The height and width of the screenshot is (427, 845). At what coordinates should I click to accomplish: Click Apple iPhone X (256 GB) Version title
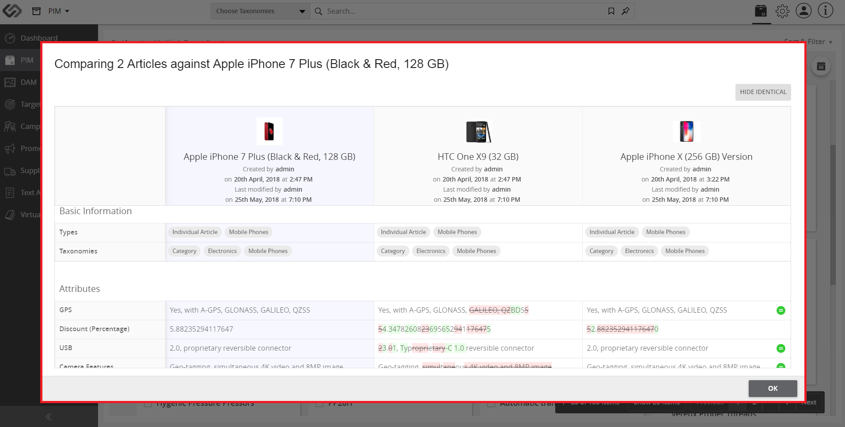click(x=686, y=157)
